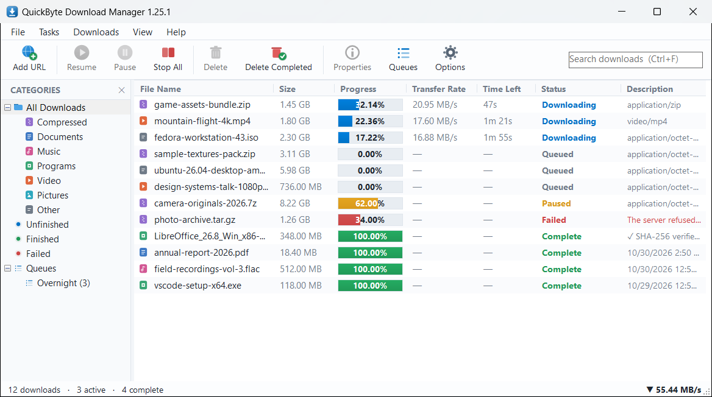
Task: Sort by the Time Left column header
Action: [x=506, y=89]
